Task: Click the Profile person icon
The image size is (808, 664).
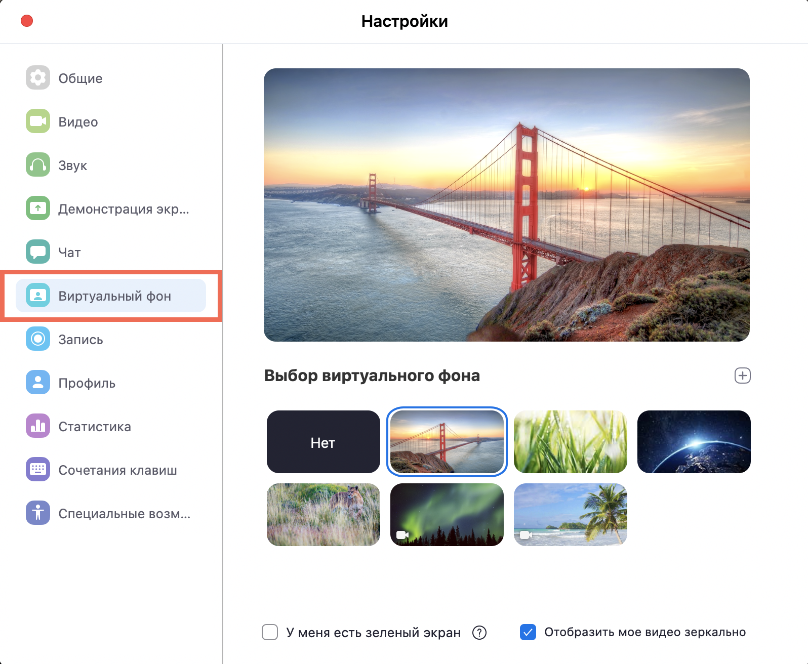Action: pos(38,383)
